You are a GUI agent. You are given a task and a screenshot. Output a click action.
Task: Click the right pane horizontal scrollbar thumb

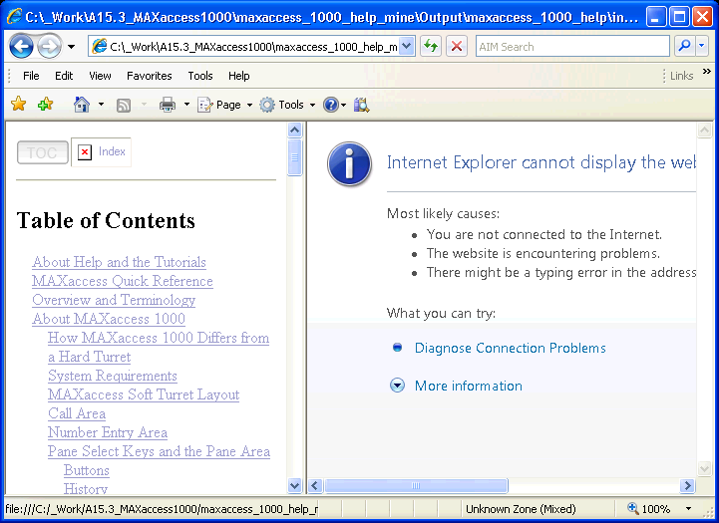416,485
